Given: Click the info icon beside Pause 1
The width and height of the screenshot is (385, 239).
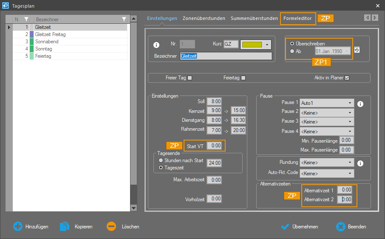Looking at the screenshot, I should [360, 104].
